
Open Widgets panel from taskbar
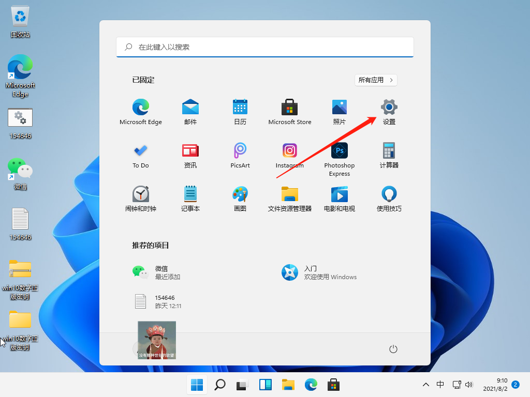tap(266, 385)
